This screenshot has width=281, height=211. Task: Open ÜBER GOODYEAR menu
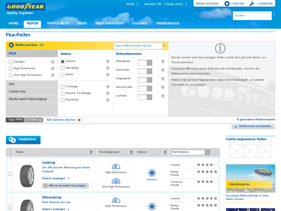click(109, 23)
